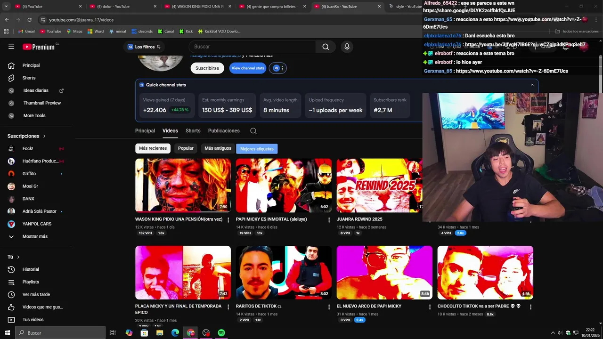Viewport: 603px width, 339px height.
Task: Go back with the browser back arrow
Action: point(7,20)
